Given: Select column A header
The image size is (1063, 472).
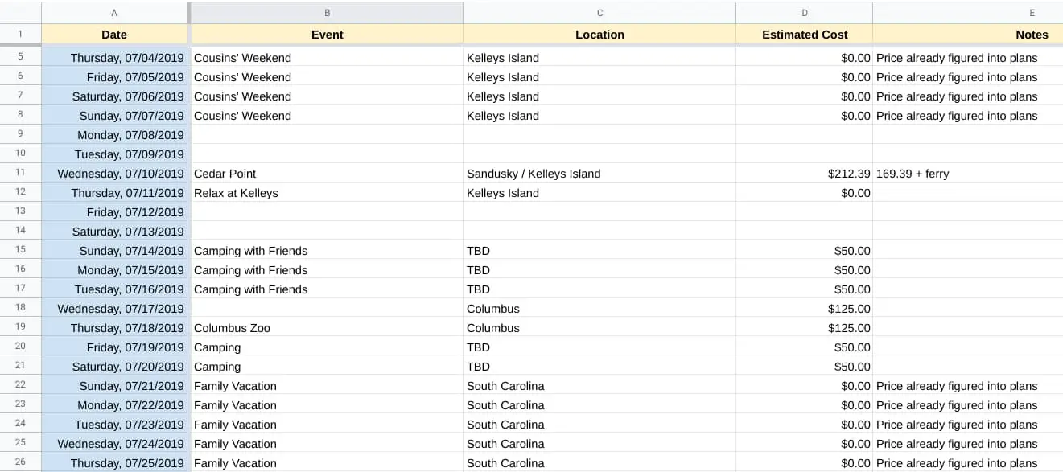Looking at the screenshot, I should coord(114,13).
